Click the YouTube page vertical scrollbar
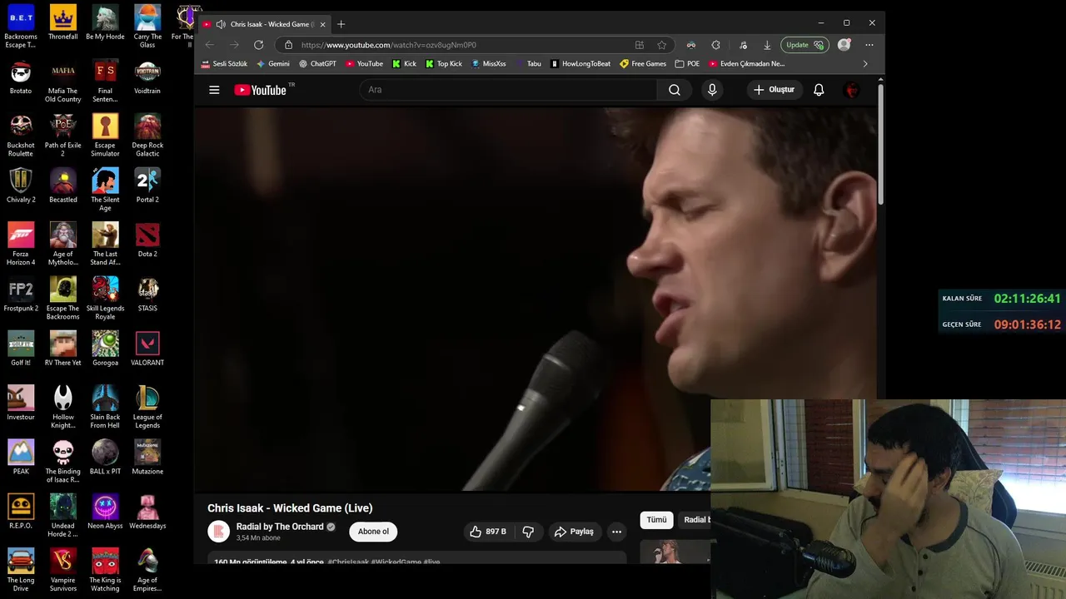 [x=881, y=144]
